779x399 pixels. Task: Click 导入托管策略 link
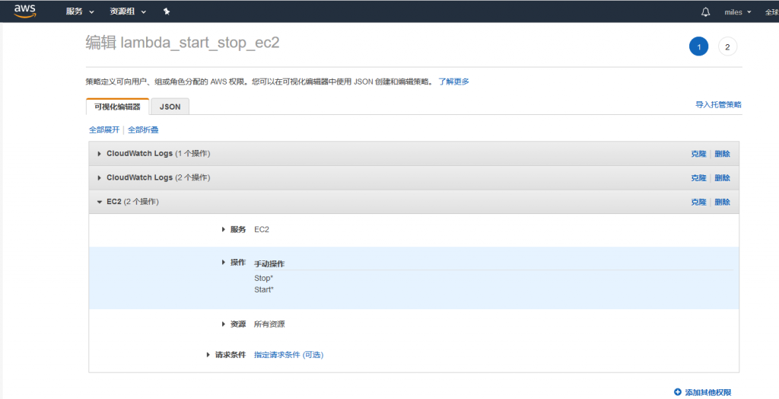coord(717,104)
